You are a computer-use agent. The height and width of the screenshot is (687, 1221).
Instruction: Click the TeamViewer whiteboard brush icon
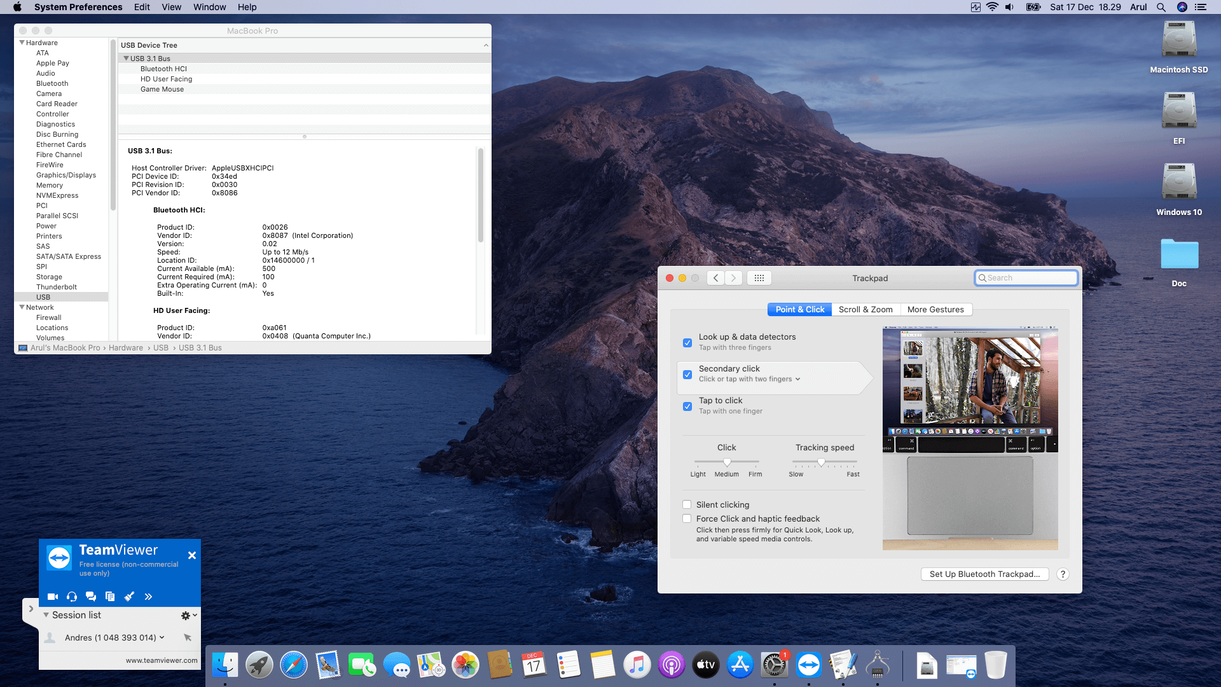(x=129, y=597)
